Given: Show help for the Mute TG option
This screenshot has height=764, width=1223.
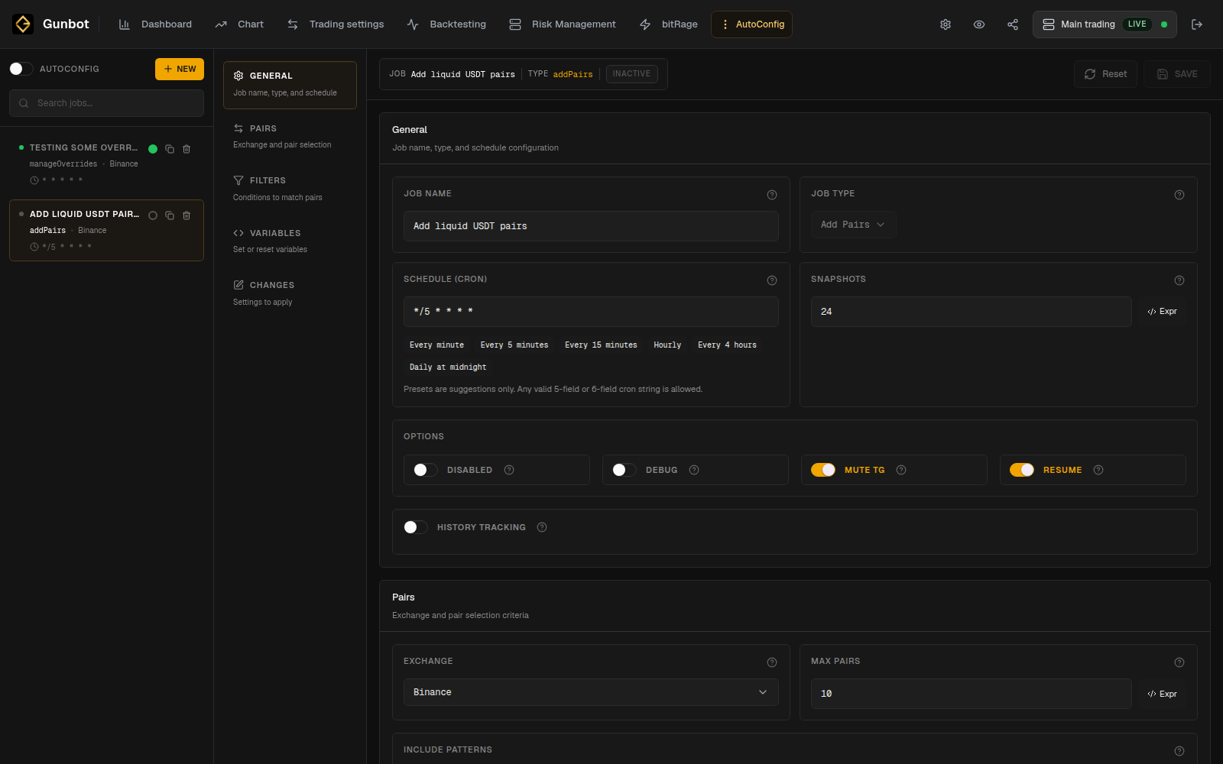Looking at the screenshot, I should [x=901, y=470].
